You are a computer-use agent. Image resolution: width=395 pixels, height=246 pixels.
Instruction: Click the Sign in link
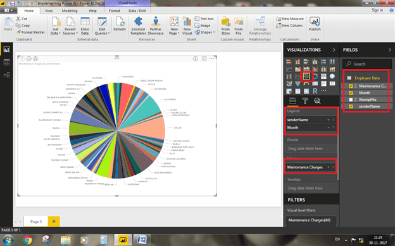(x=377, y=10)
